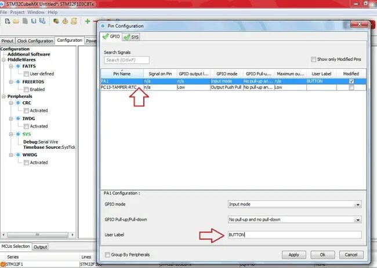Viewport: 377px width, 268px height.
Task: Click the FATFS gear icon in tree
Action: pos(18,66)
